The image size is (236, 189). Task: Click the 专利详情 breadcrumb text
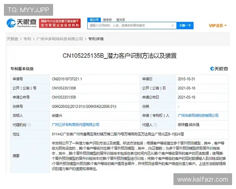pyautogui.click(x=96, y=39)
